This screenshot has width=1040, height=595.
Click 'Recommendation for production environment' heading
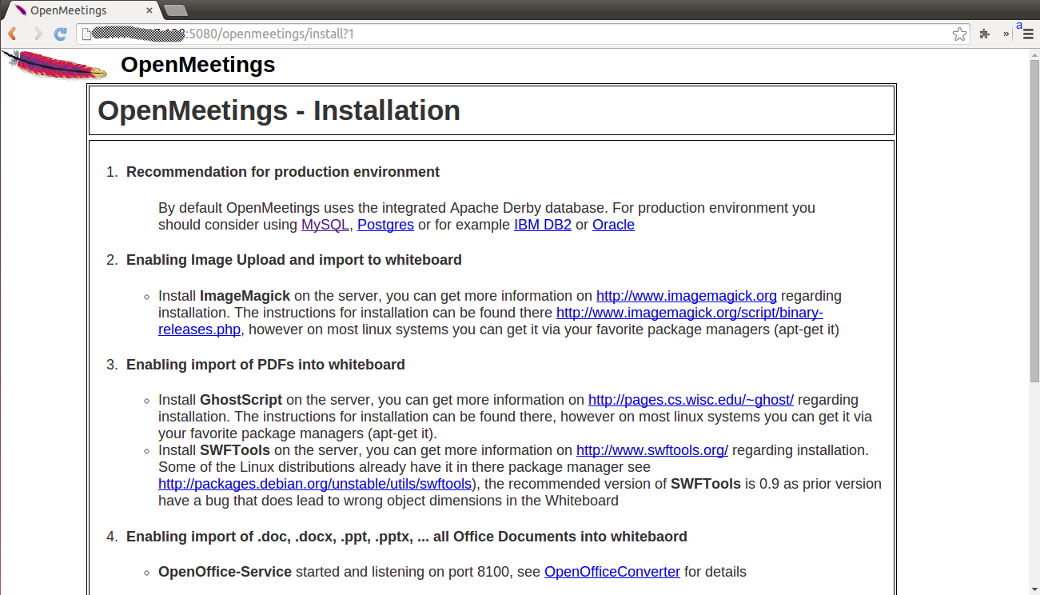[x=283, y=172]
